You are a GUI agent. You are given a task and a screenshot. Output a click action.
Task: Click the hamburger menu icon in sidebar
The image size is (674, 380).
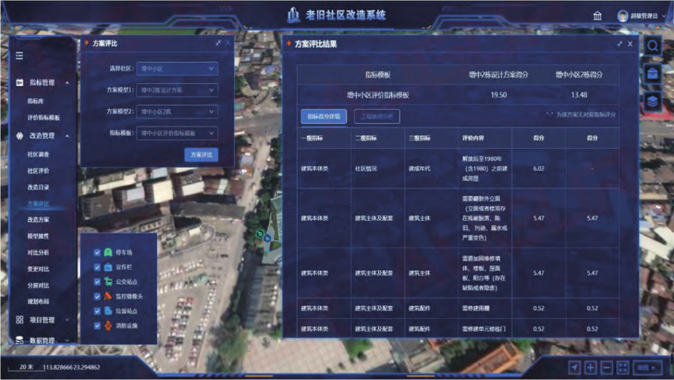click(20, 56)
